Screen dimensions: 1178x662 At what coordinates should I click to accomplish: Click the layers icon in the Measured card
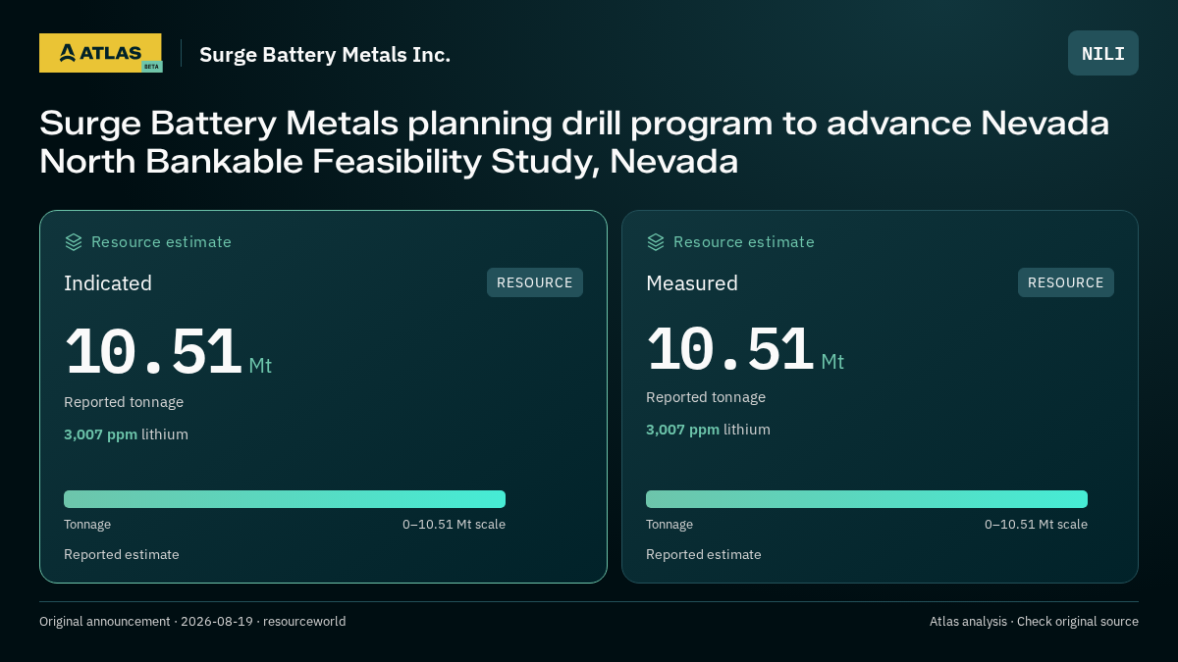[x=656, y=242]
